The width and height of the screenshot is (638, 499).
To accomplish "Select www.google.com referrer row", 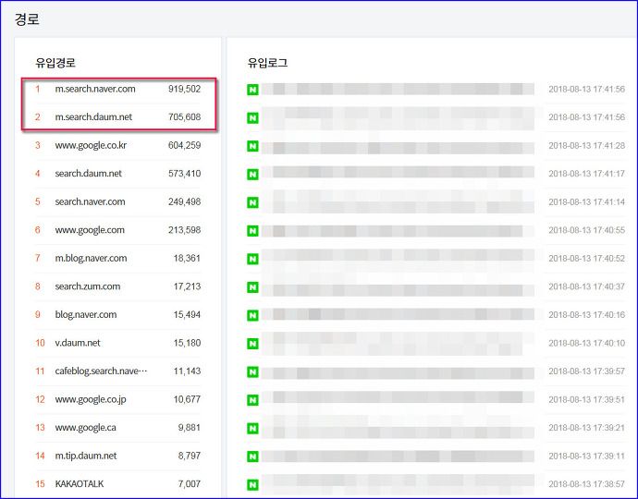I will tap(118, 230).
